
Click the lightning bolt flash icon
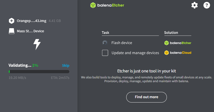(37, 44)
